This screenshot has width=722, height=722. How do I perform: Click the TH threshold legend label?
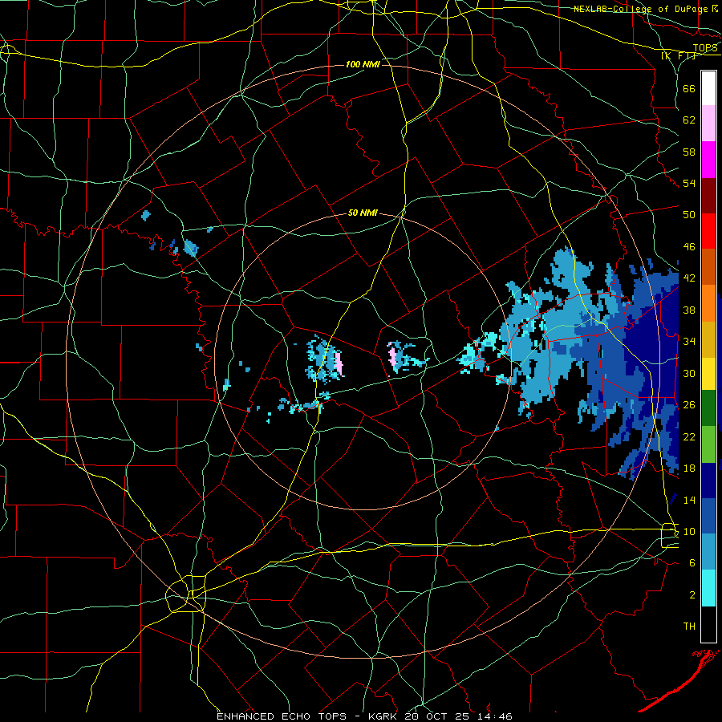coord(689,627)
